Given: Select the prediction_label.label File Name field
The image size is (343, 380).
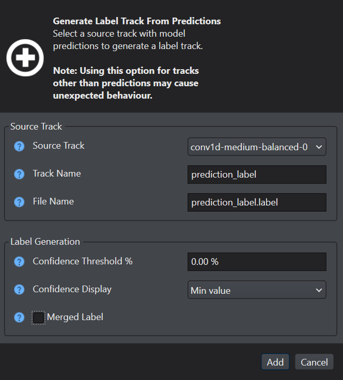Looking at the screenshot, I should tap(257, 202).
